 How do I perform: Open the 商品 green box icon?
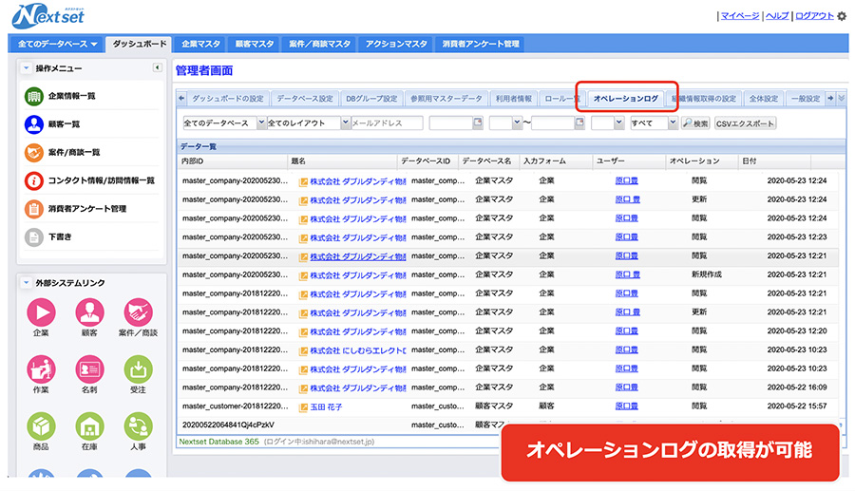pos(41,426)
